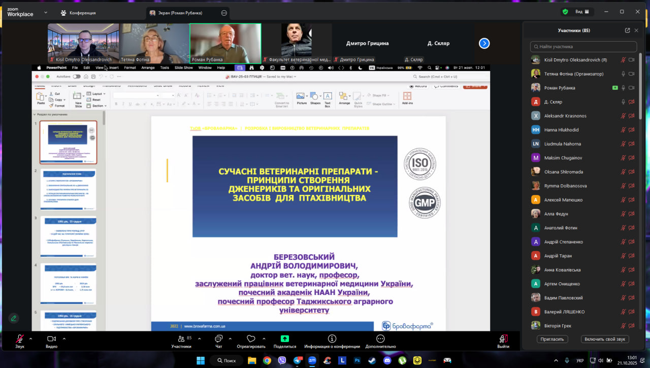Switch to the Конференция tab
Image resolution: width=650 pixels, height=368 pixels.
tap(78, 13)
